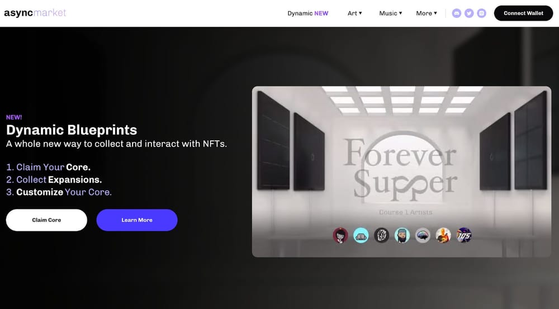The image size is (559, 309).
Task: Click the Claim Core button
Action: tap(46, 220)
